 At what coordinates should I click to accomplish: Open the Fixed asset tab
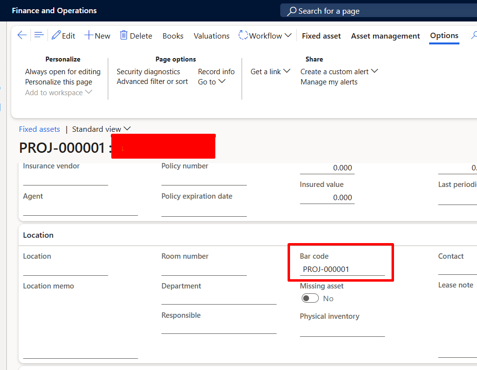(x=321, y=36)
